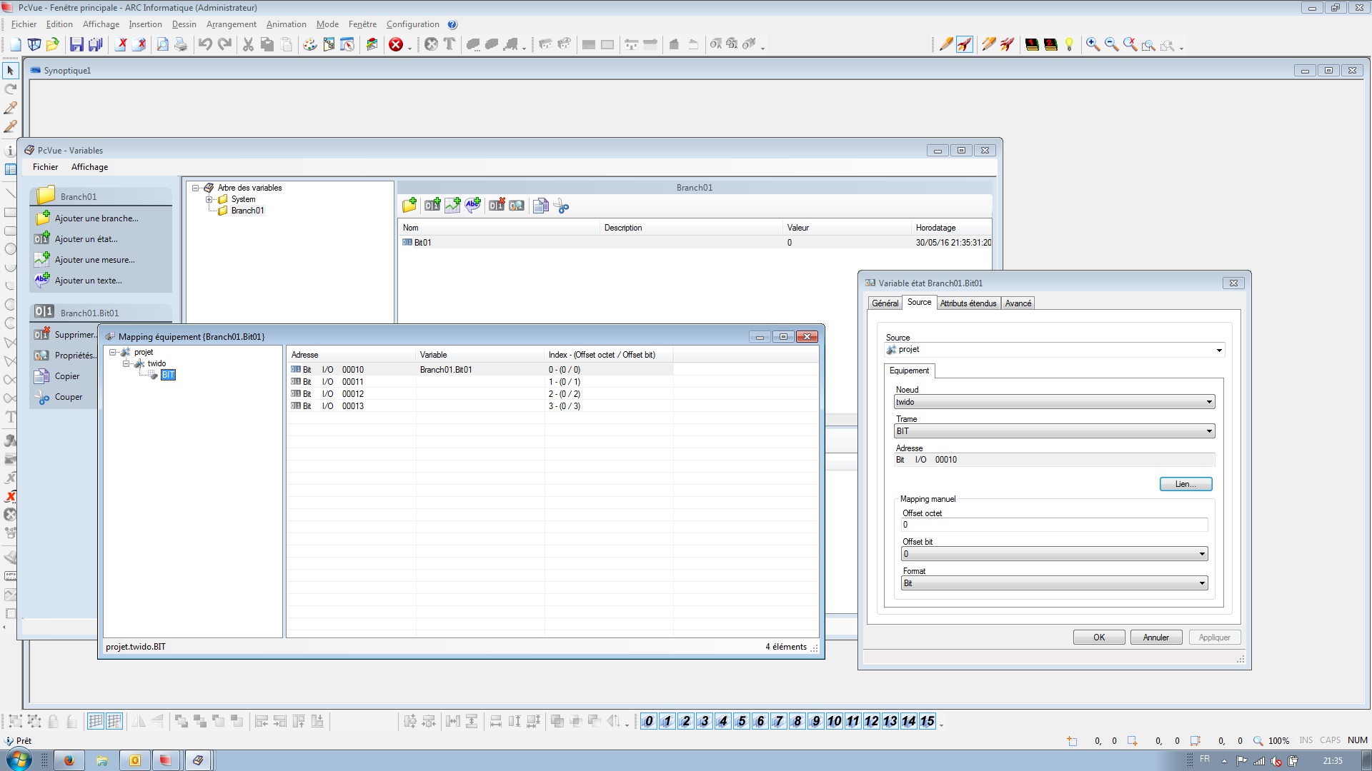The height and width of the screenshot is (771, 1372).
Task: Click add branch folder icon in Branch01 toolbar
Action: pyautogui.click(x=409, y=206)
